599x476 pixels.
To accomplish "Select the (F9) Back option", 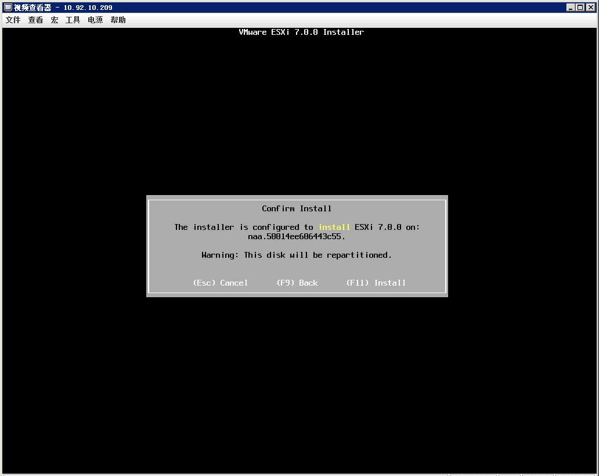I will [x=297, y=283].
